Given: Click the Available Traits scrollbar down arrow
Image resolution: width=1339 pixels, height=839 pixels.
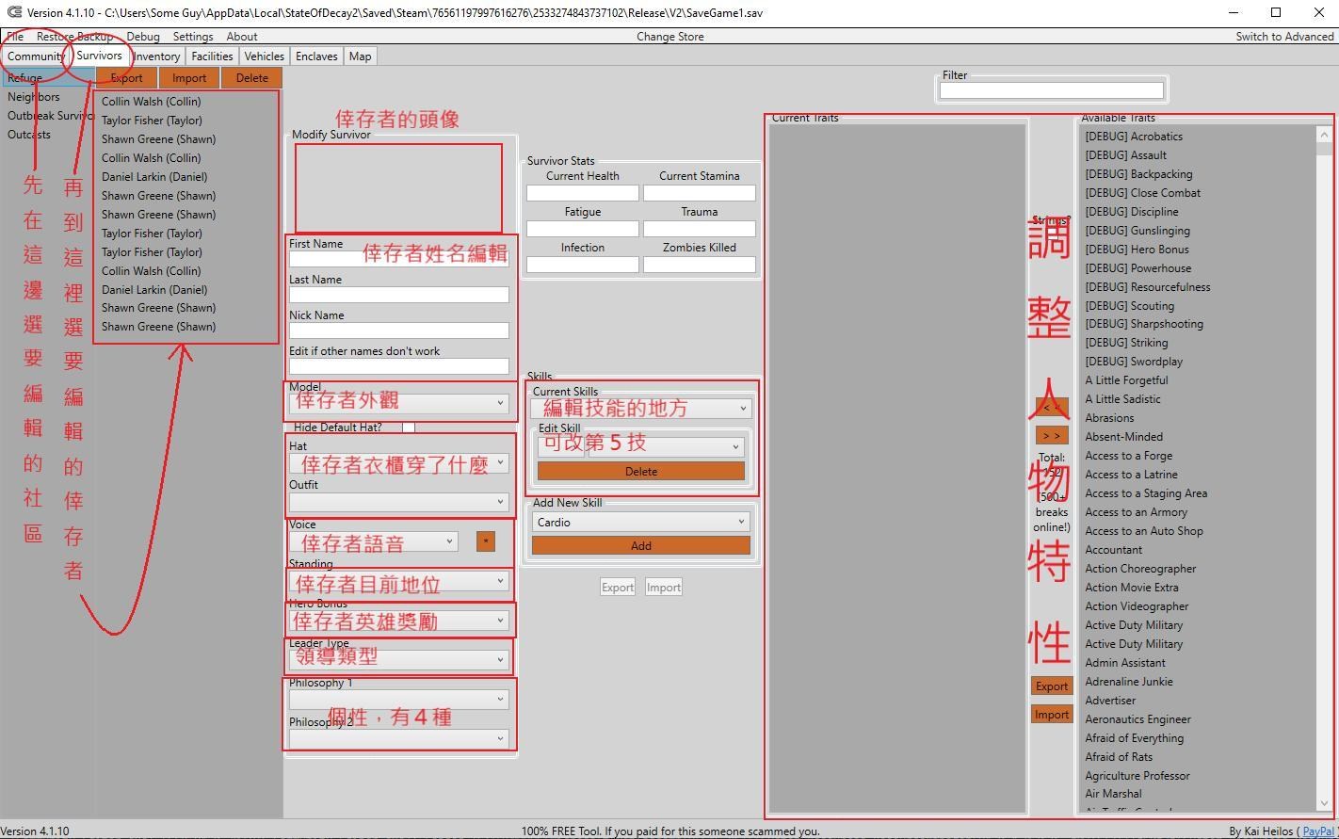Looking at the screenshot, I should coord(1324,803).
